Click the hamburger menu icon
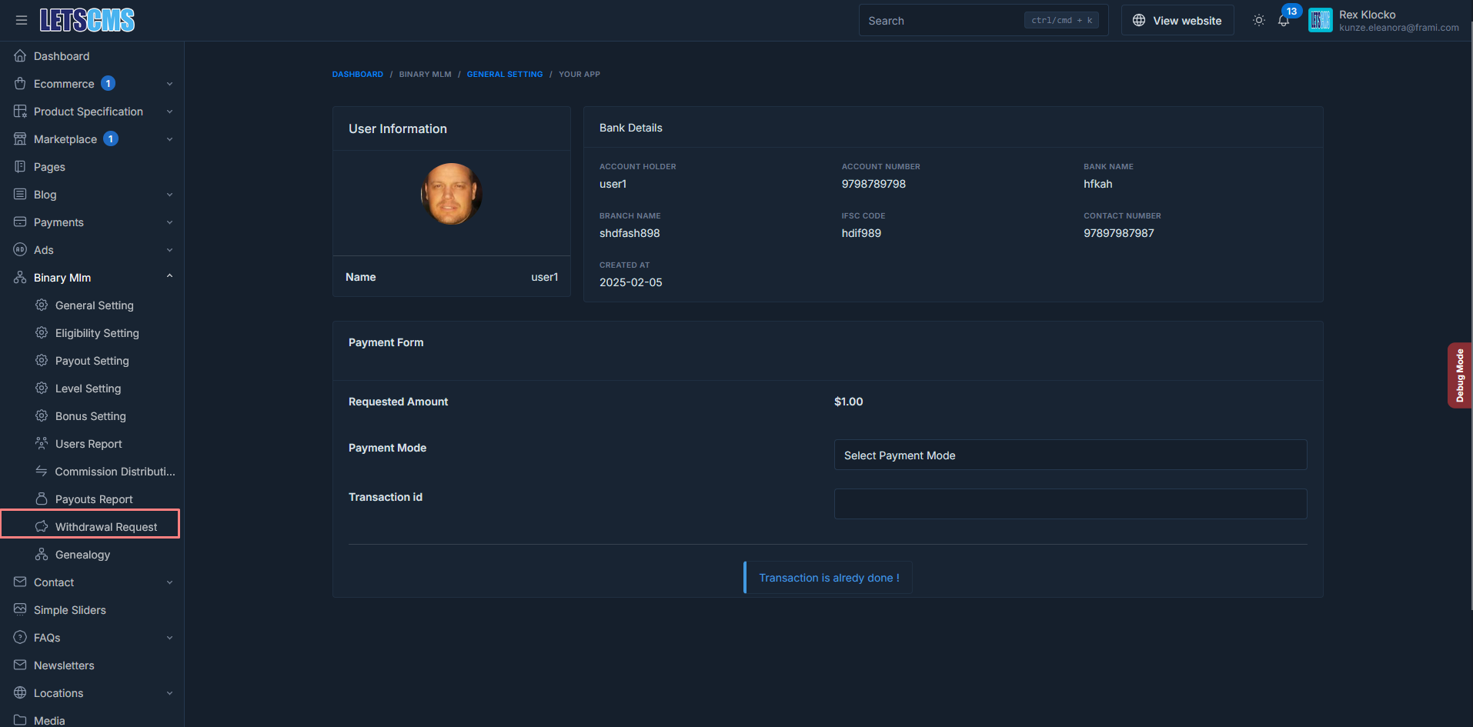1473x727 pixels. point(21,21)
